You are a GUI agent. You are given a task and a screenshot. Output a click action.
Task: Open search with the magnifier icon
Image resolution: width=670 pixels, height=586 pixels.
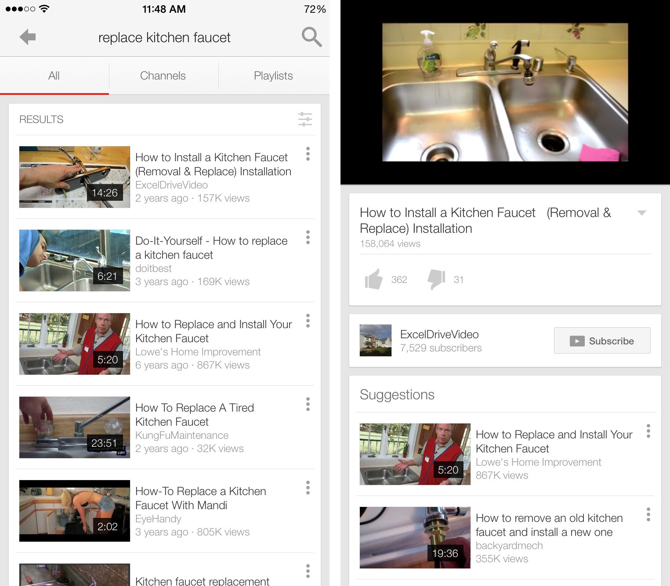311,37
